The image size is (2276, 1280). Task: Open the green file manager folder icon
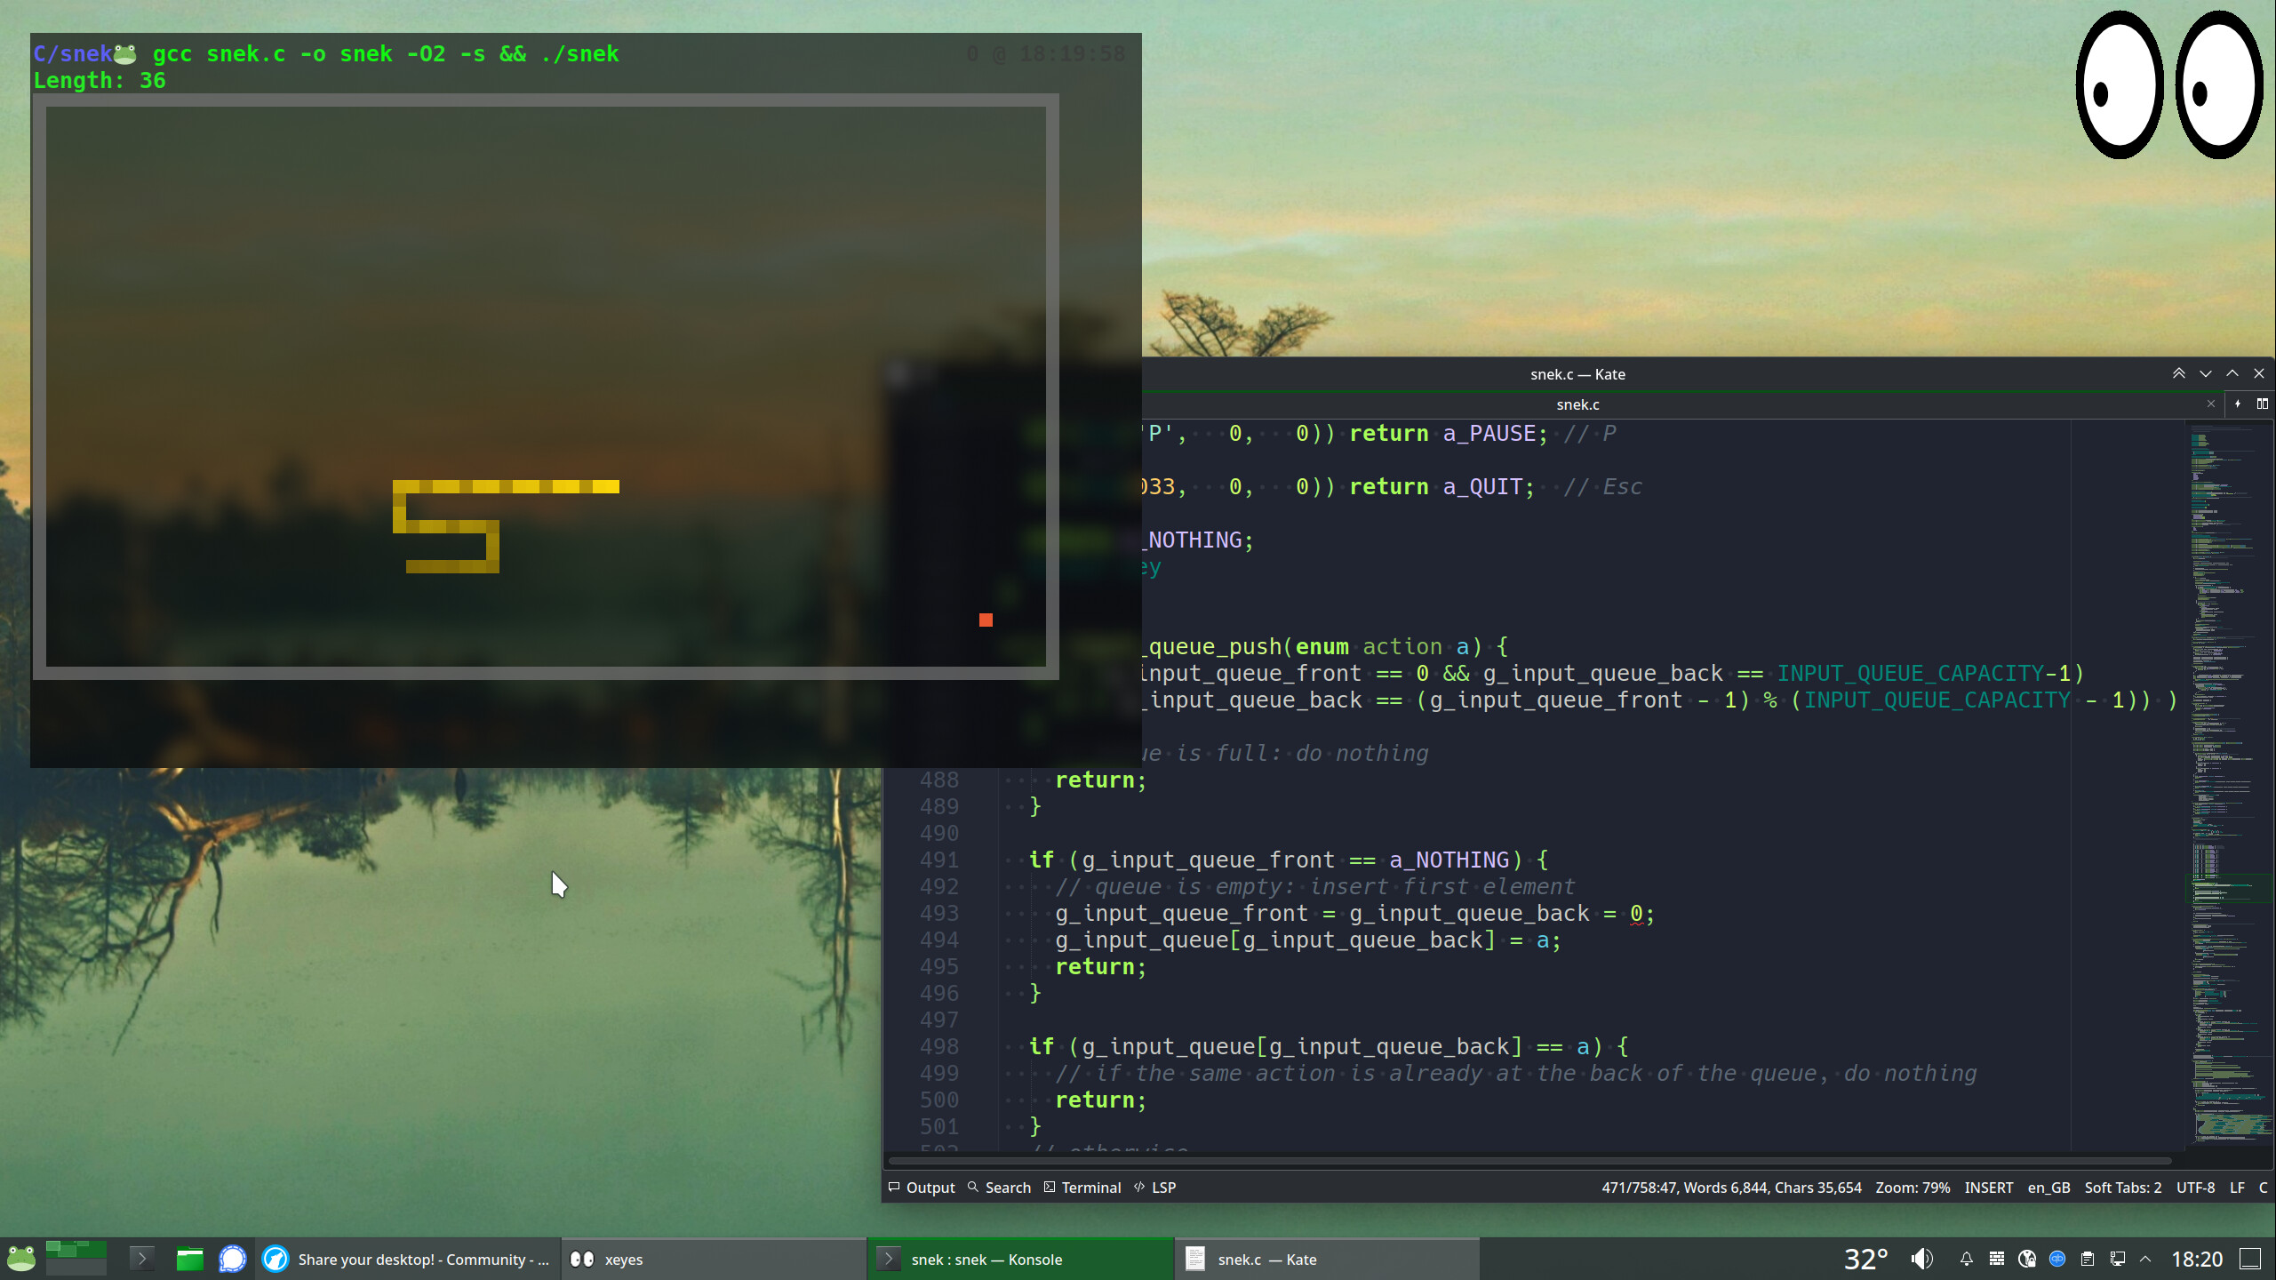[x=189, y=1259]
